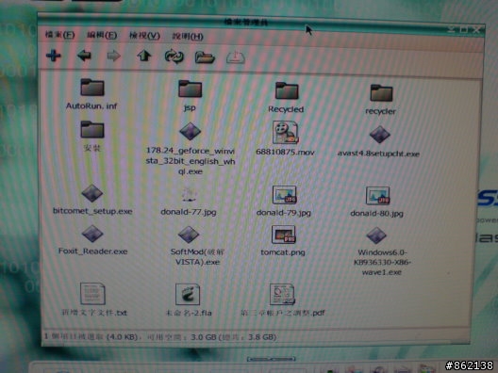The width and height of the screenshot is (498, 373).
Task: Select the jsp folder icon
Action: coord(190,89)
